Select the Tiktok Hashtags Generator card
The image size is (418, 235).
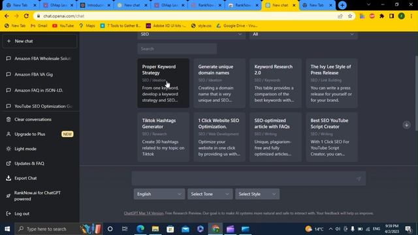pos(163,137)
